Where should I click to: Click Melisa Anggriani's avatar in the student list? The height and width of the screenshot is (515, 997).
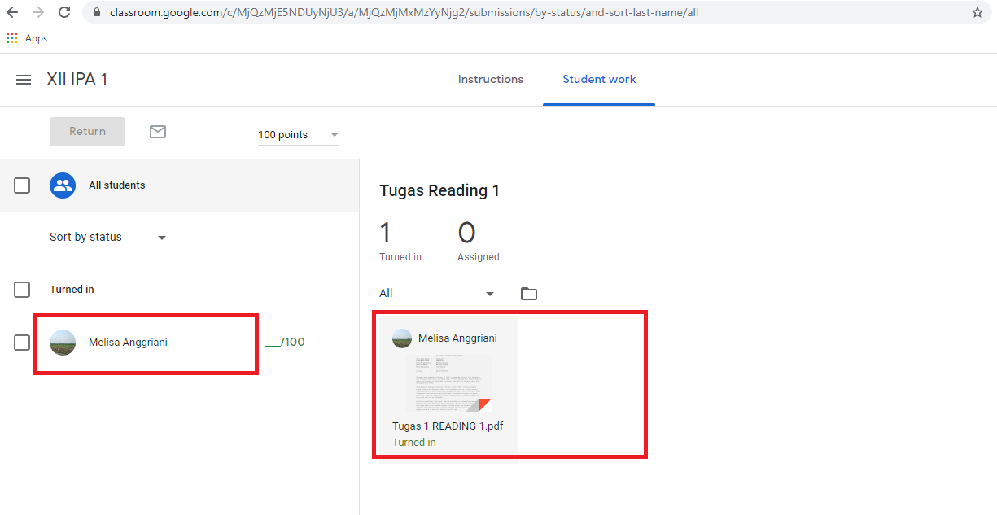(x=63, y=343)
